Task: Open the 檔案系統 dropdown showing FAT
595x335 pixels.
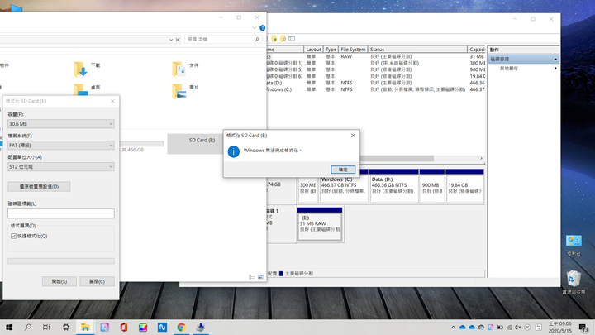Action: pos(60,145)
